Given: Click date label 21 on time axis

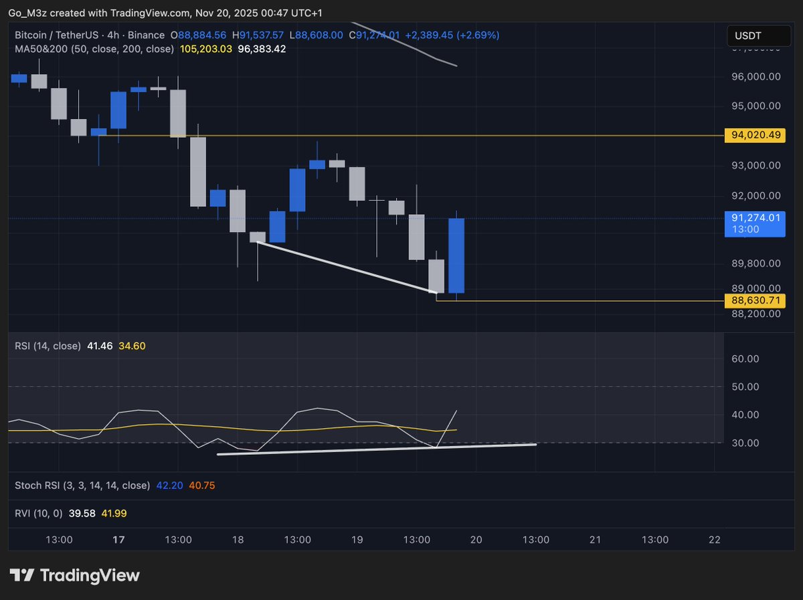Looking at the screenshot, I should (x=595, y=540).
